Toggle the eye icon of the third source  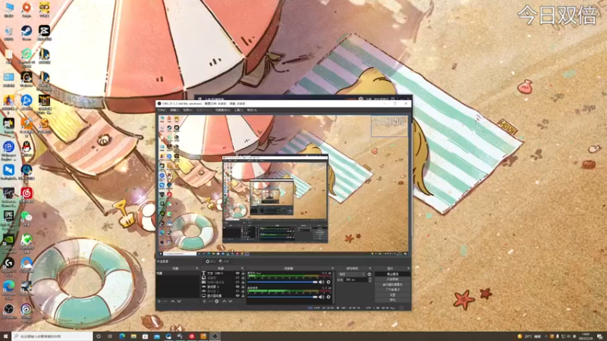[x=237, y=282]
